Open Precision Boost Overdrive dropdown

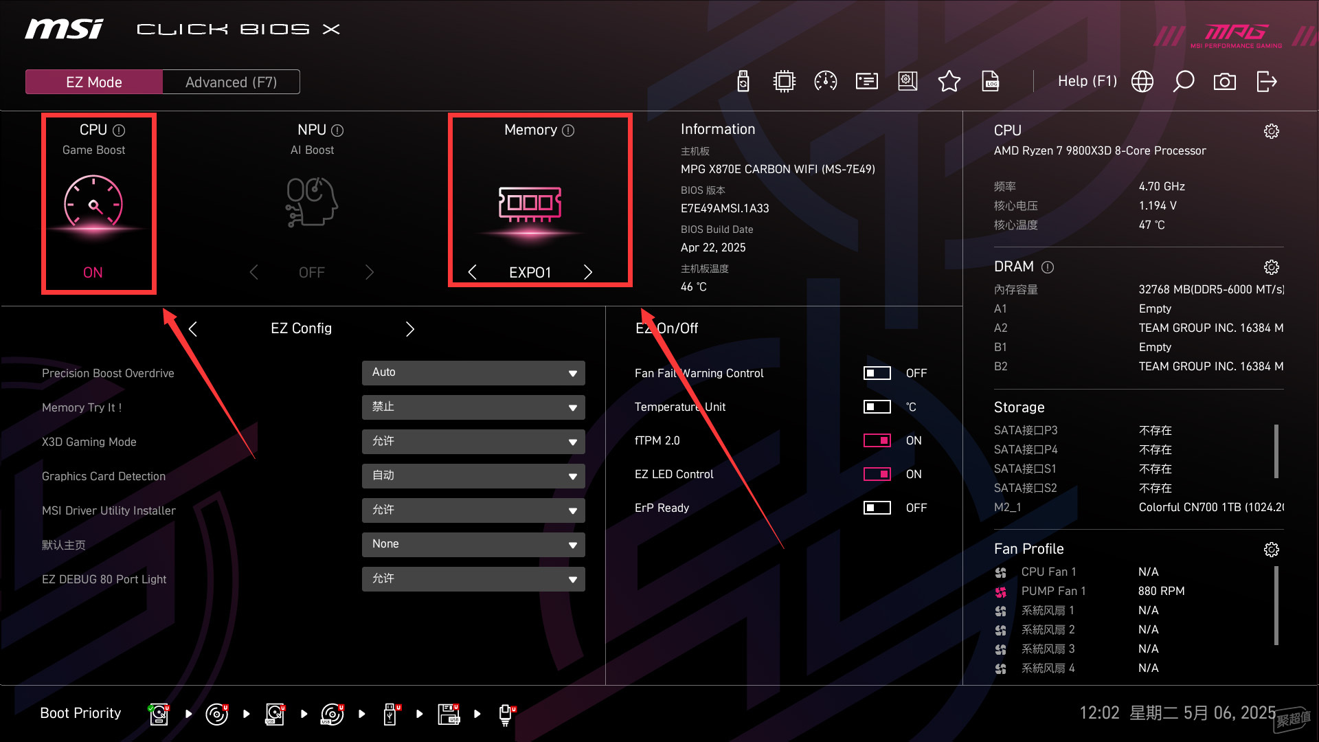point(473,372)
